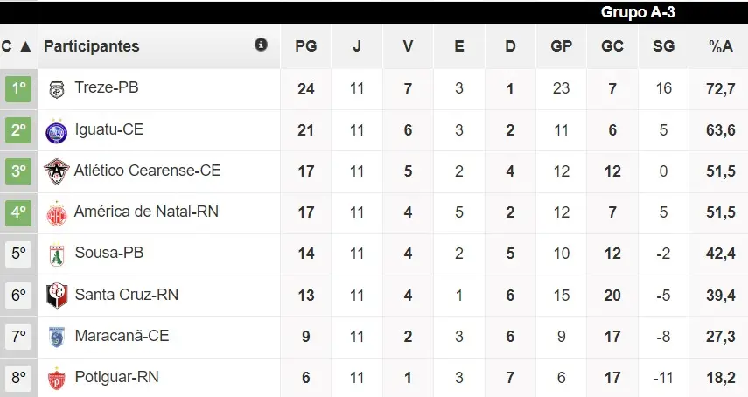Image resolution: width=748 pixels, height=397 pixels.
Task: Open the Treze-PB team link
Action: [x=107, y=88]
